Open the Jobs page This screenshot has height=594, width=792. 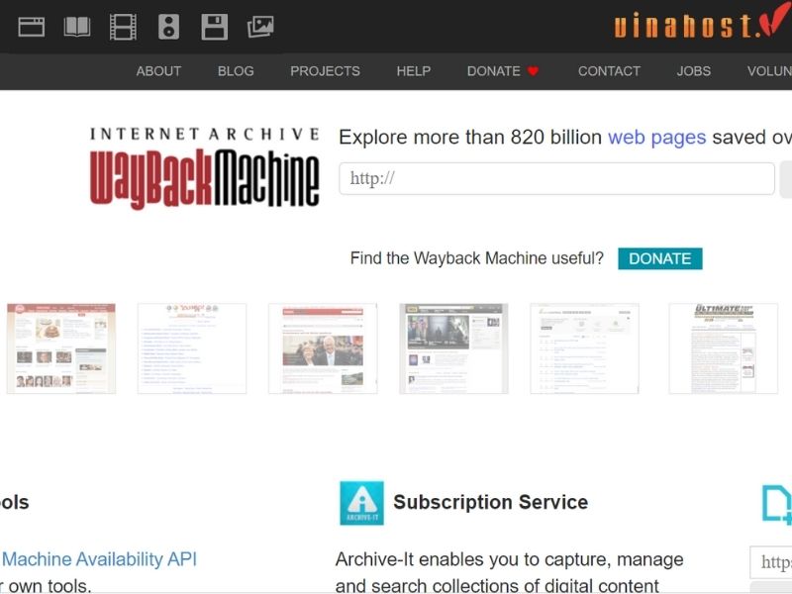coord(694,71)
